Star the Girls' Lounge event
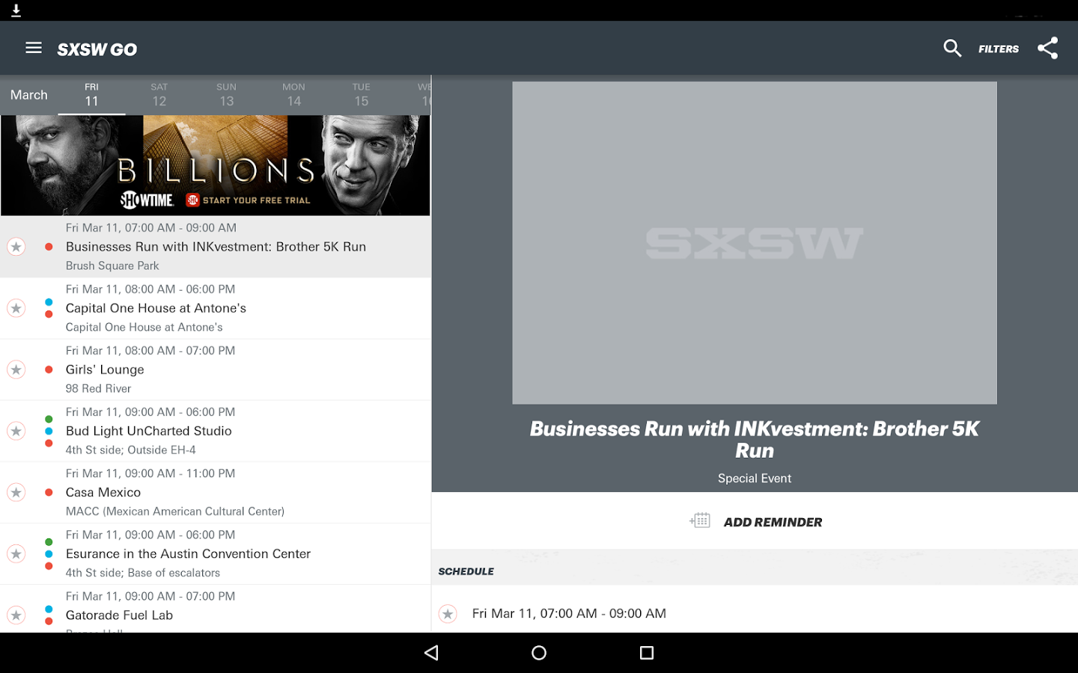This screenshot has width=1078, height=673. [16, 369]
